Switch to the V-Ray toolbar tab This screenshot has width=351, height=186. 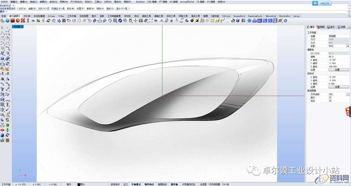(x=61, y=16)
